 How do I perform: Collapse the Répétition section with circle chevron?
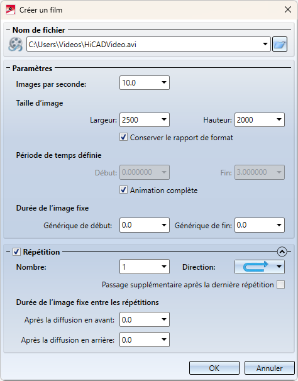282,251
